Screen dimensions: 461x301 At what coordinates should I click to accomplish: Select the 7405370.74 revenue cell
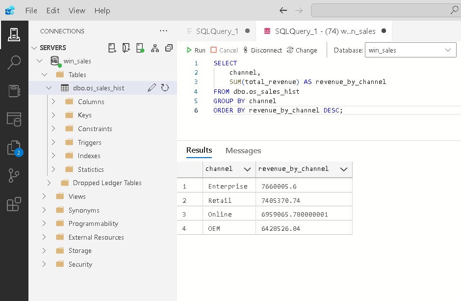click(304, 200)
